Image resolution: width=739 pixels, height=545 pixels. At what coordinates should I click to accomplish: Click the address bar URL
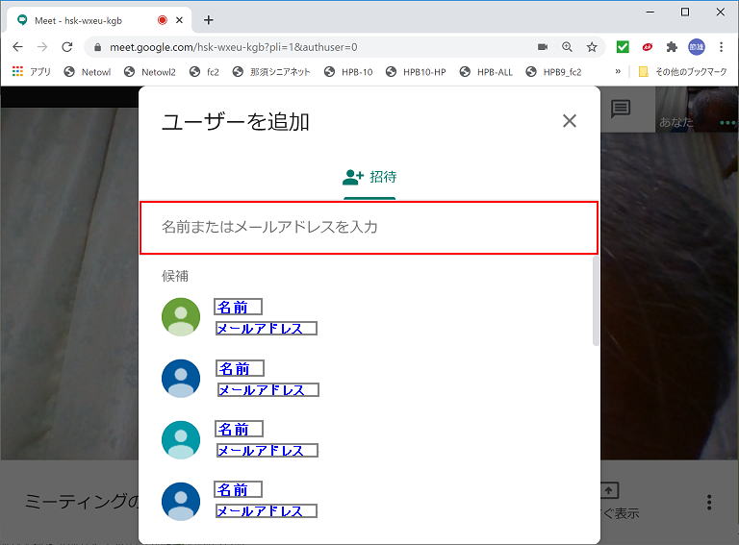[x=233, y=47]
